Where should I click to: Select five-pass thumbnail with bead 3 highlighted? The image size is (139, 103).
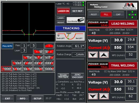click(x=17, y=69)
